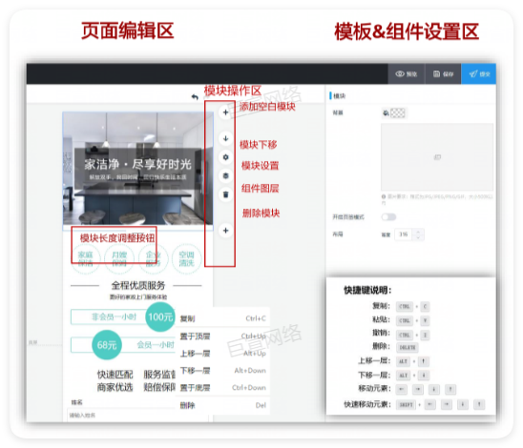Select 复制 in the context menu
The width and height of the screenshot is (523, 448).
tap(222, 318)
